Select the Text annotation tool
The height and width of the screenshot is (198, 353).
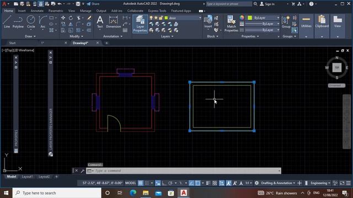click(x=100, y=22)
